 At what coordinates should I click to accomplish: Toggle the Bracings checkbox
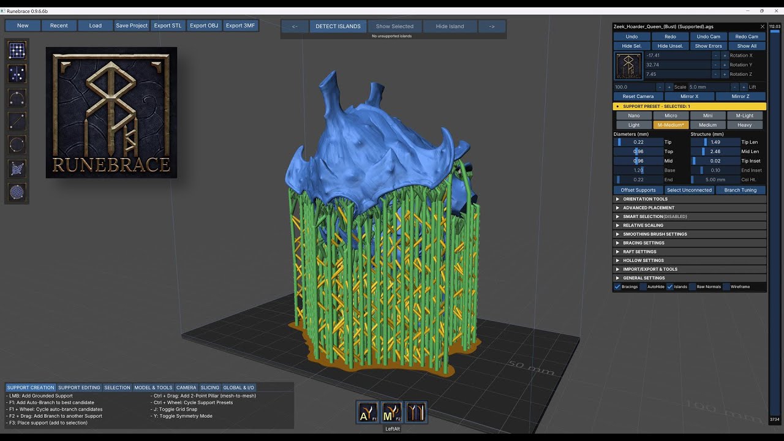pos(617,287)
